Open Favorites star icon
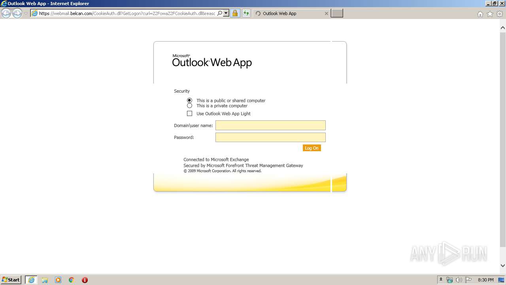 tap(490, 14)
